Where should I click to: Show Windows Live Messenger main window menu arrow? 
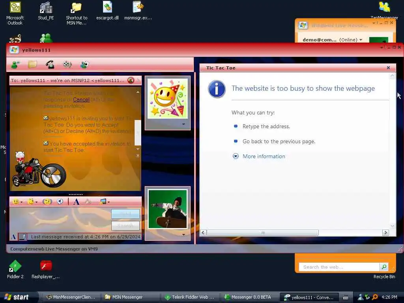click(374, 23)
